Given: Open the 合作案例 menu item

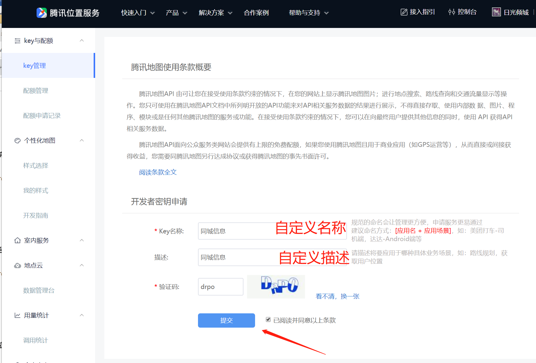Looking at the screenshot, I should 256,13.
